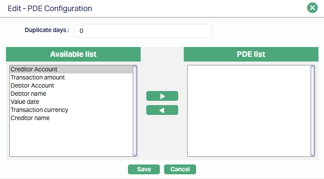The image size is (324, 179).
Task: Click the PDE list vertical scrollbar
Action: coord(312,111)
